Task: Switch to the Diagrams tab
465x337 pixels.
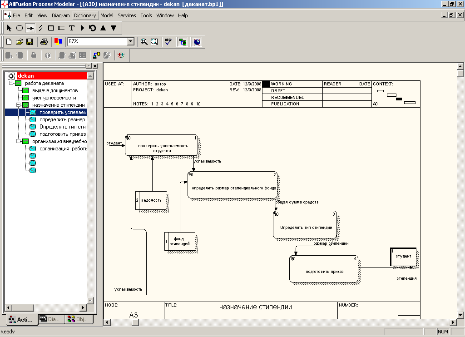Action: click(x=50, y=319)
